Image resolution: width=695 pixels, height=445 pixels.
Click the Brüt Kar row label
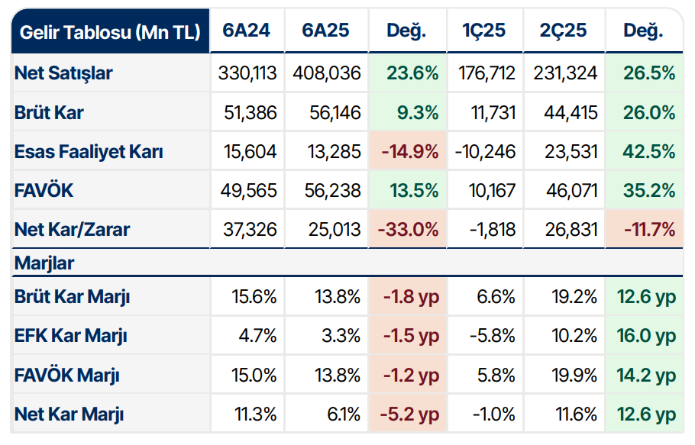point(49,113)
